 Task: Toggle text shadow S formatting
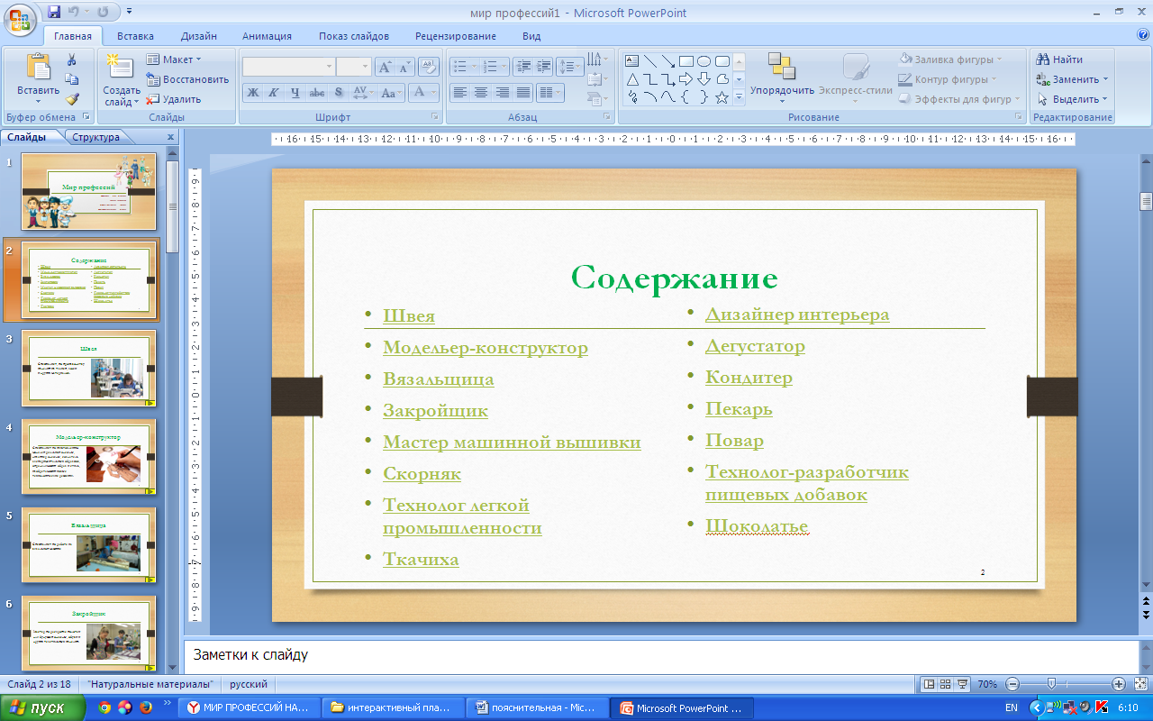click(x=339, y=92)
